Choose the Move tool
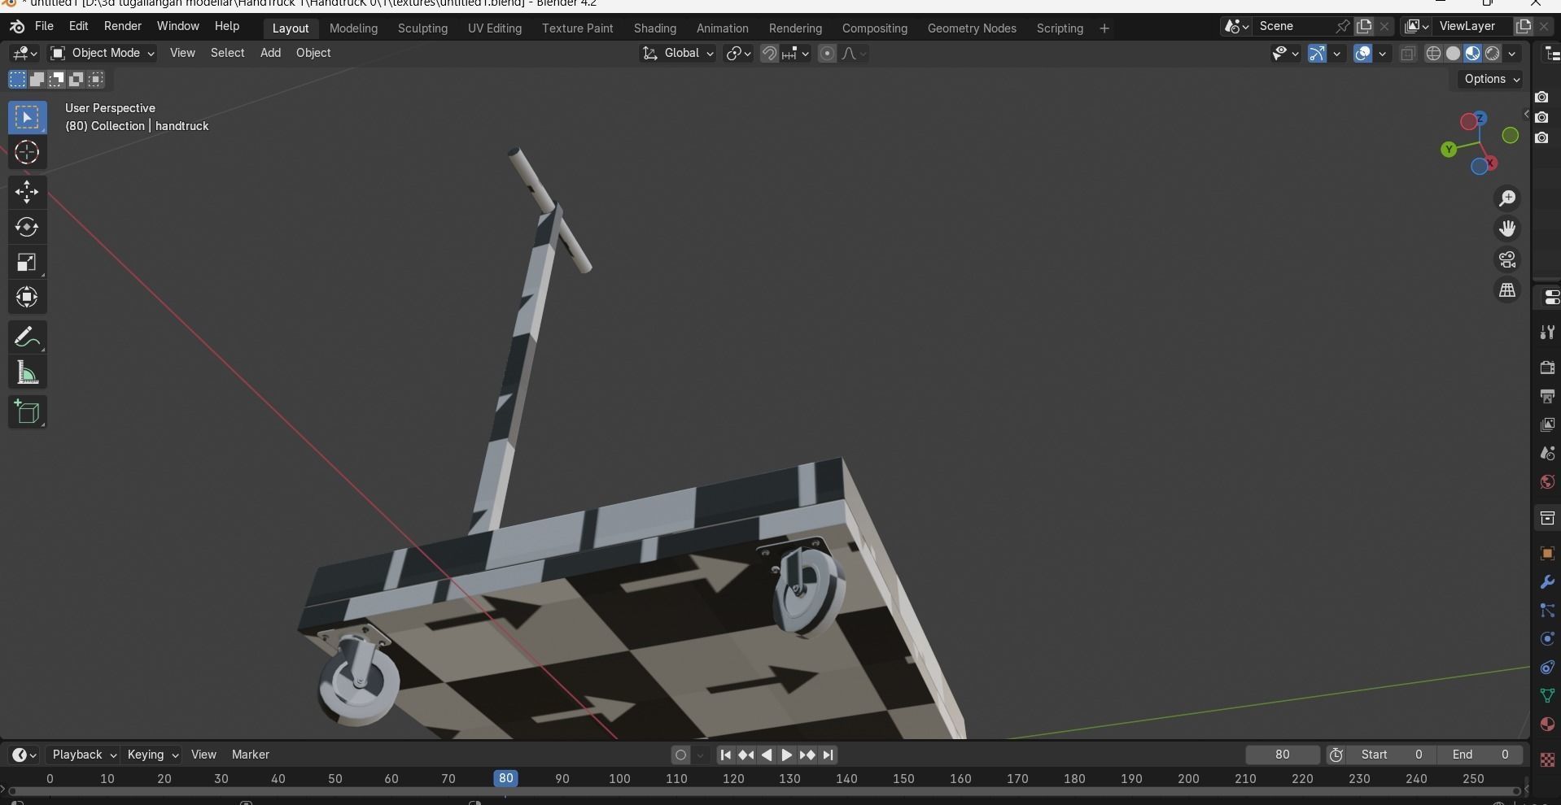 pos(27,193)
